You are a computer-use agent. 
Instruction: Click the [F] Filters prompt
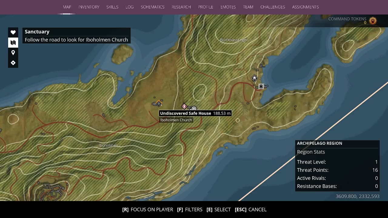coord(190,210)
